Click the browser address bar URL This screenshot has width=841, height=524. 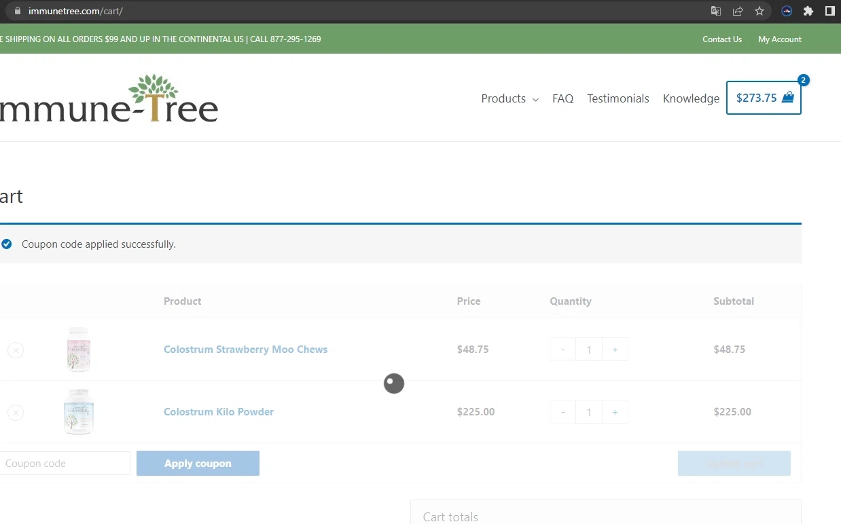coord(75,11)
